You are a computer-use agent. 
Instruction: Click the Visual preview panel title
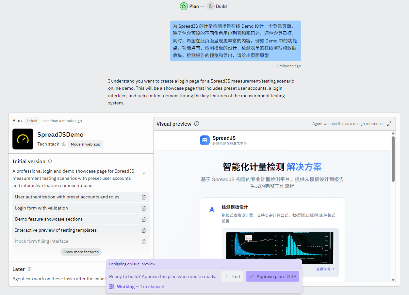174,124
